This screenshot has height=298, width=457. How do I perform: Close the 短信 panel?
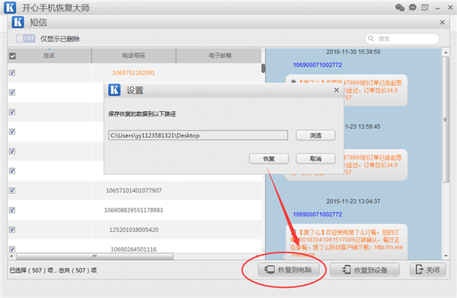(x=442, y=22)
